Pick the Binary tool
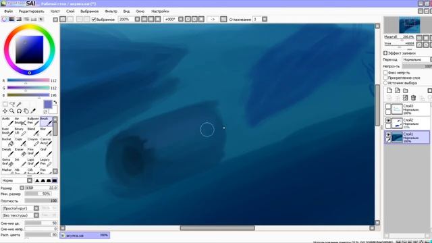This screenshot has width=432, height=243. (20, 132)
